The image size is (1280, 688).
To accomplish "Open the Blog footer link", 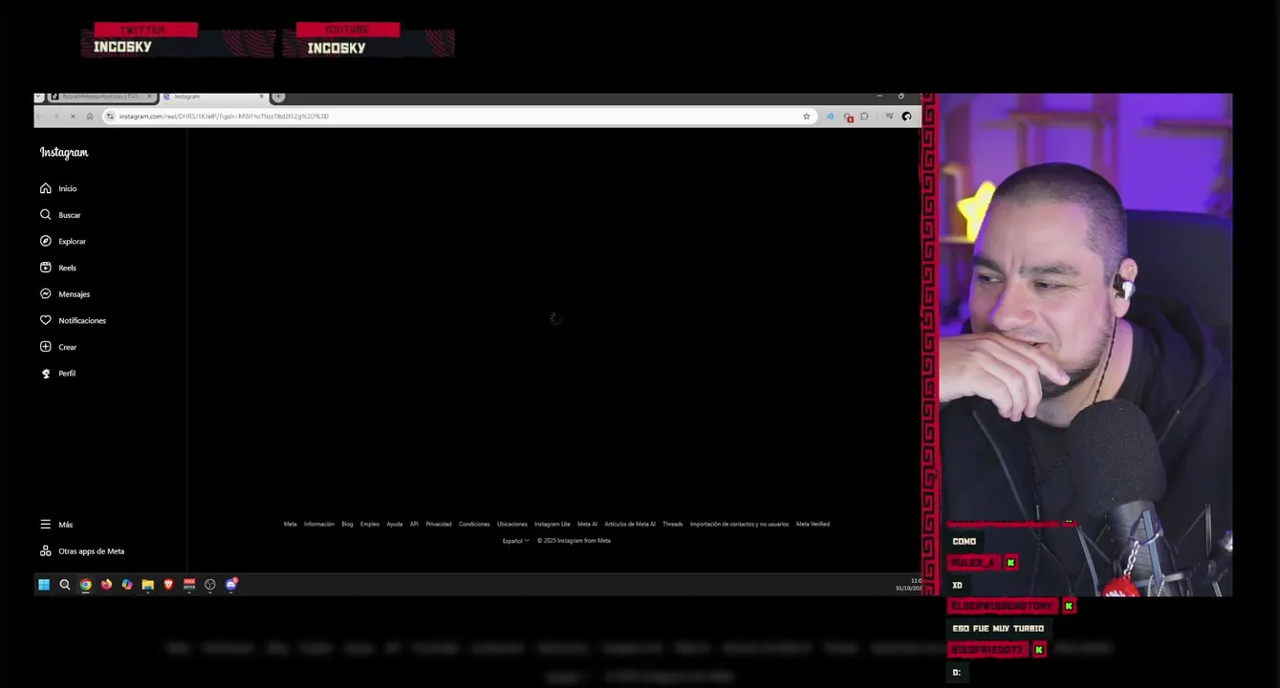I will click(347, 525).
